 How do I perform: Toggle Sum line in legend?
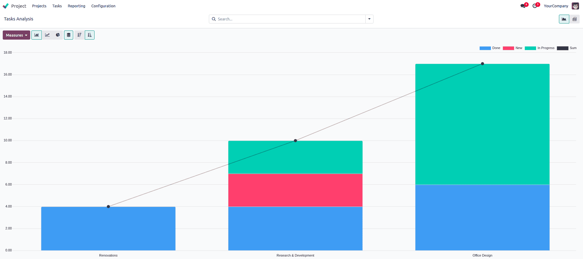(567, 48)
